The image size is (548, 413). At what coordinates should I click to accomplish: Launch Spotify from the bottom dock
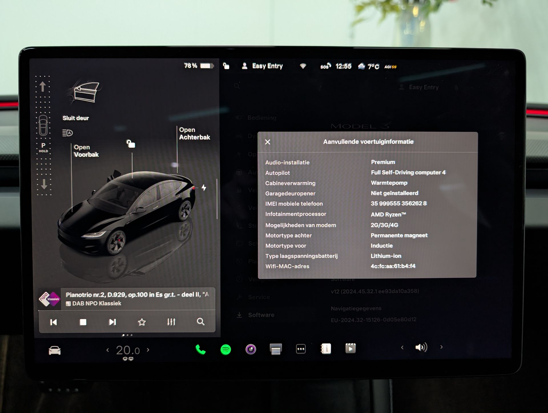pyautogui.click(x=225, y=349)
